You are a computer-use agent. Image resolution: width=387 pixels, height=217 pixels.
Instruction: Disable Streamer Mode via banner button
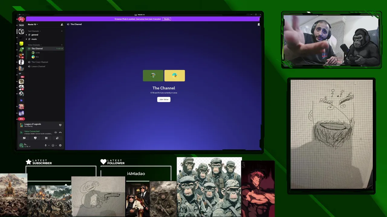167,19
